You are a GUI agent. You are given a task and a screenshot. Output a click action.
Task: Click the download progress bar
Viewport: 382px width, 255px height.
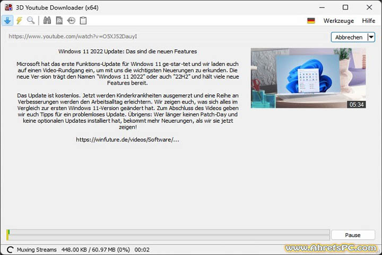[168, 235]
